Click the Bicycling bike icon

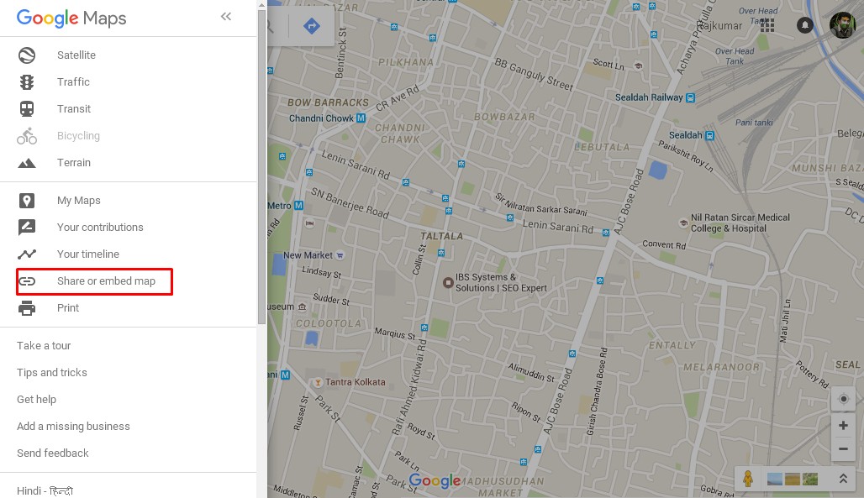(26, 135)
